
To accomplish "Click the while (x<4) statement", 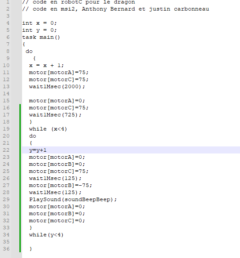I will pos(48,129).
